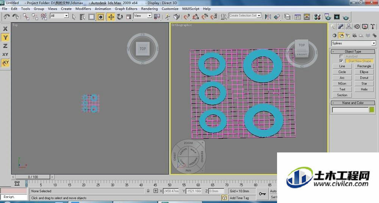Click the Rectangle spline button
Image resolution: width=379 pixels, height=203 pixels.
[364, 66]
